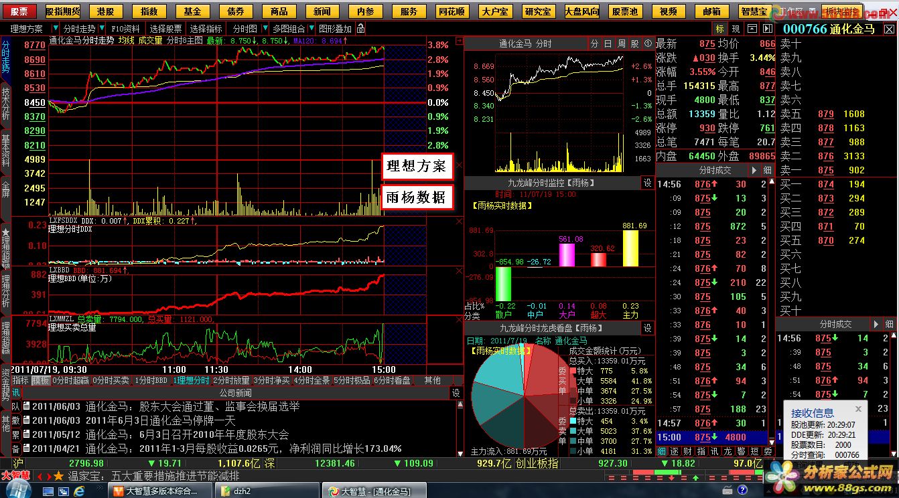This screenshot has width=899, height=498.
Task: Open the 大盘风向 page
Action: 581,11
